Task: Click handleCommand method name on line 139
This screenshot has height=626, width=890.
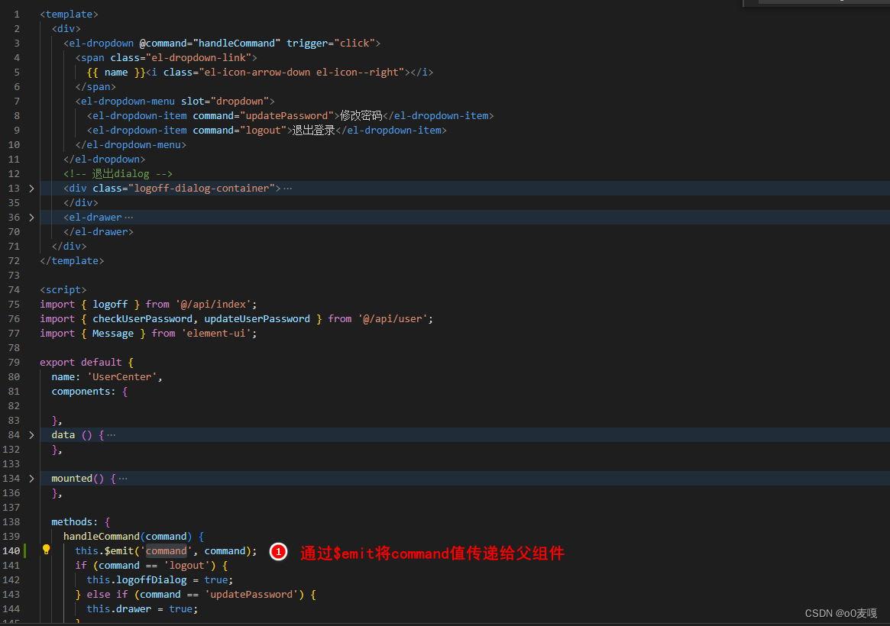Action: coord(102,537)
